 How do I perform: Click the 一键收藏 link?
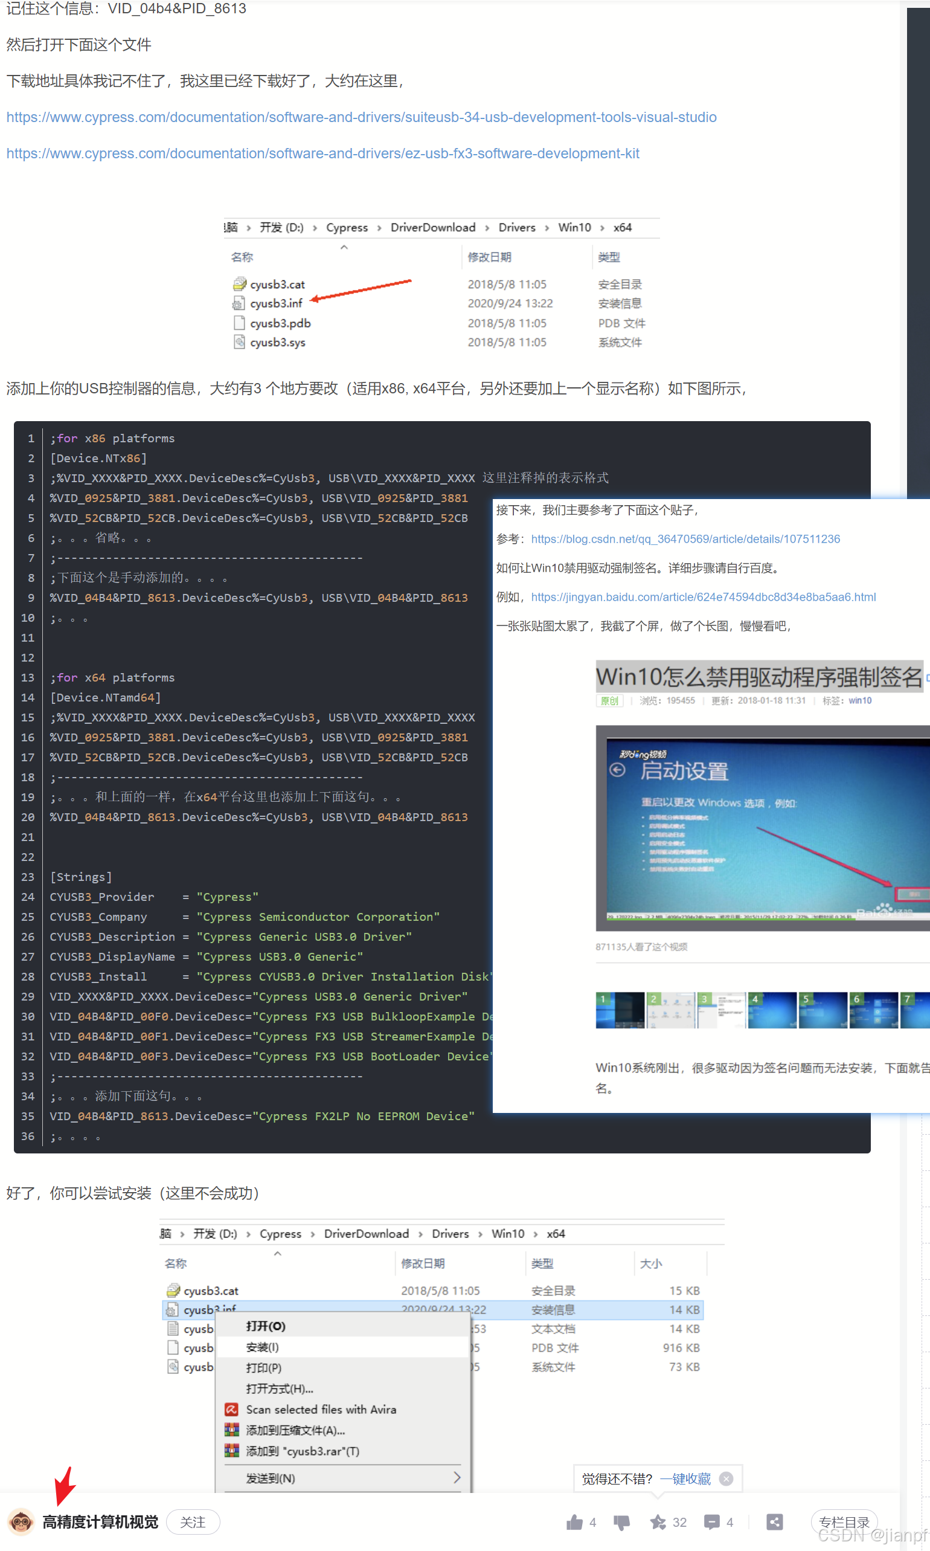(x=685, y=1479)
